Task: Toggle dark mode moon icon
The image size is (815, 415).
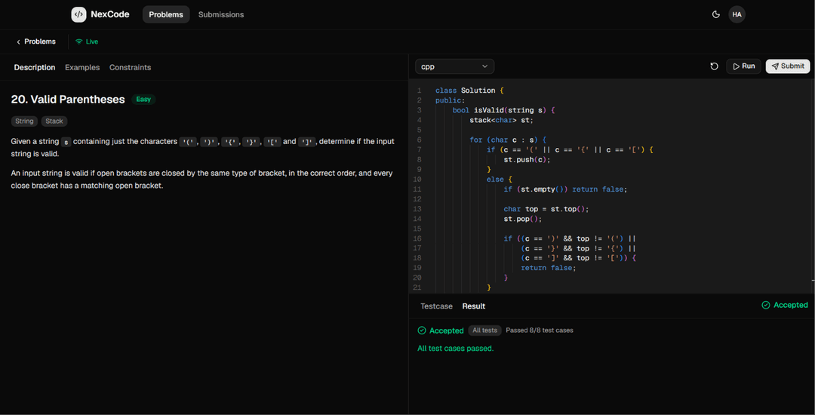Action: click(x=715, y=14)
